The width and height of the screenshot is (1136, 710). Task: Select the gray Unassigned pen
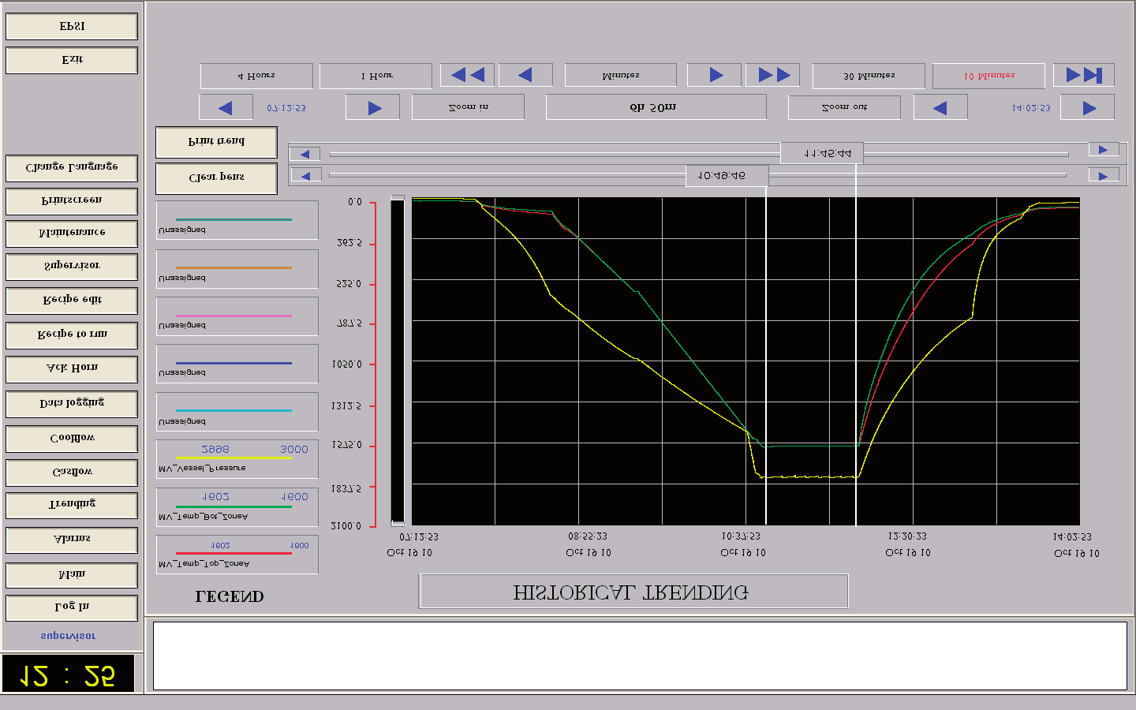pyautogui.click(x=237, y=220)
